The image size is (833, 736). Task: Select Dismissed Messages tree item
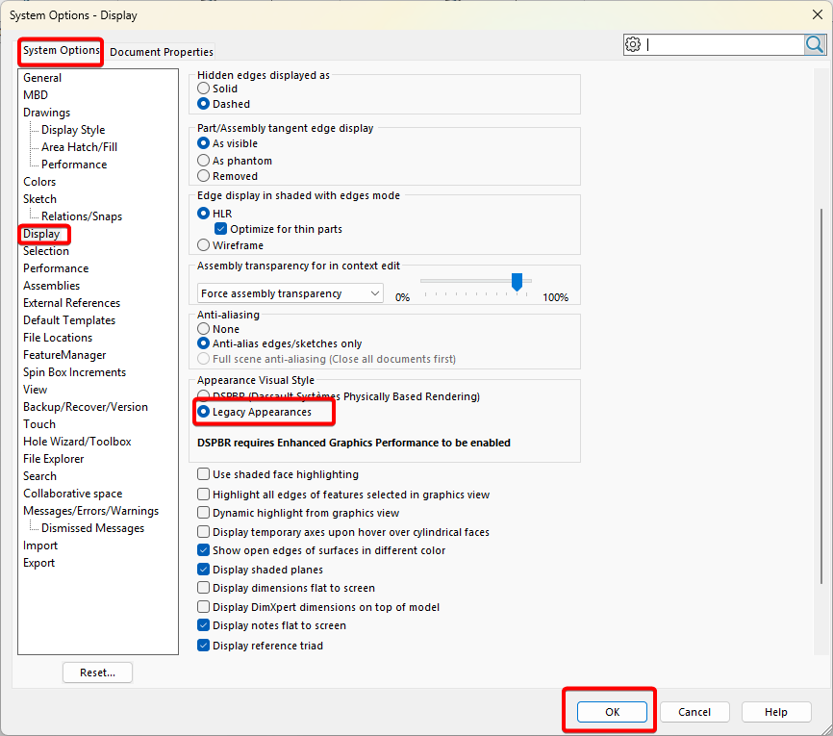tap(93, 528)
